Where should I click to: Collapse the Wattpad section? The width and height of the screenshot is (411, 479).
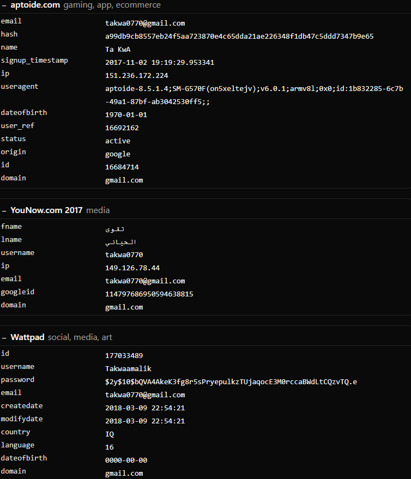pyautogui.click(x=4, y=338)
